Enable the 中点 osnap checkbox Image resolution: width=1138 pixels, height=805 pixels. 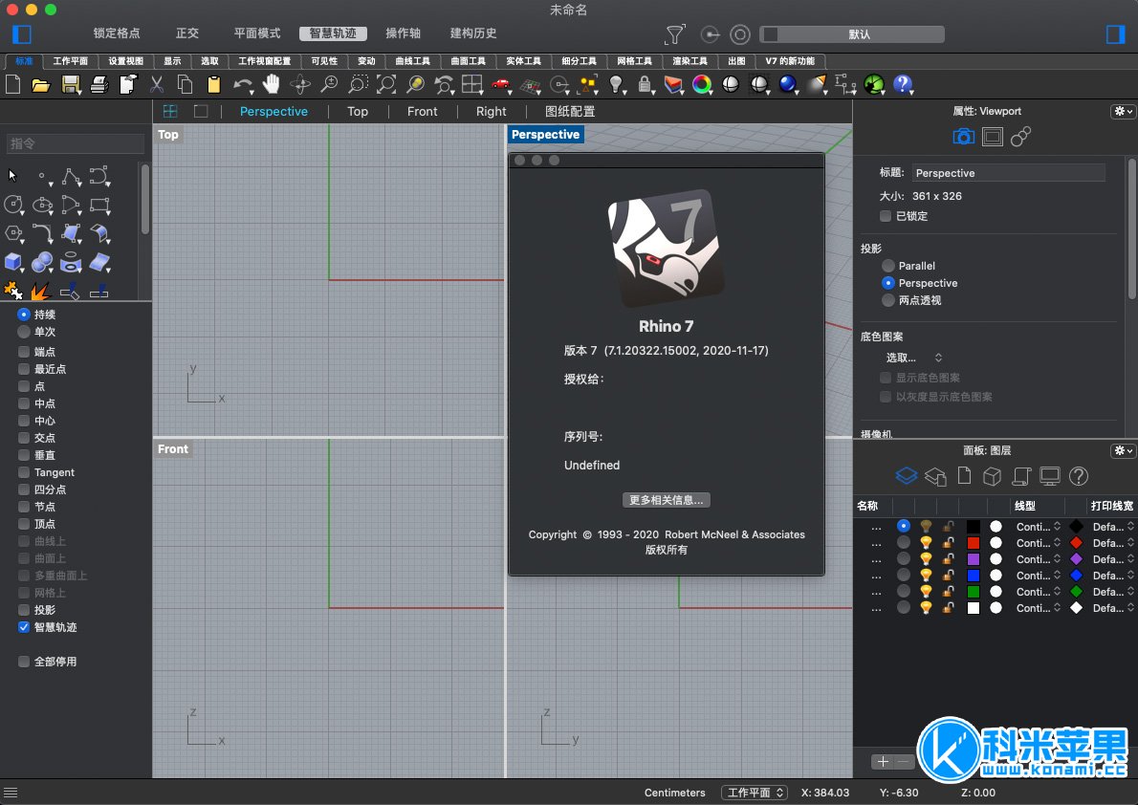[24, 402]
